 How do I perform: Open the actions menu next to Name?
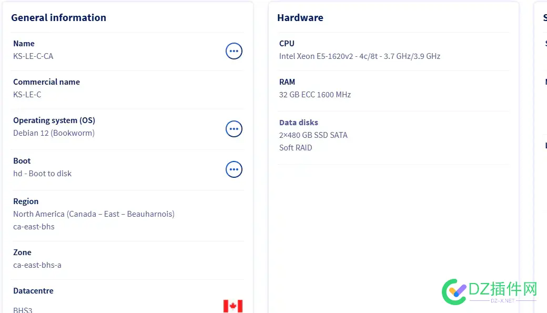(x=234, y=51)
